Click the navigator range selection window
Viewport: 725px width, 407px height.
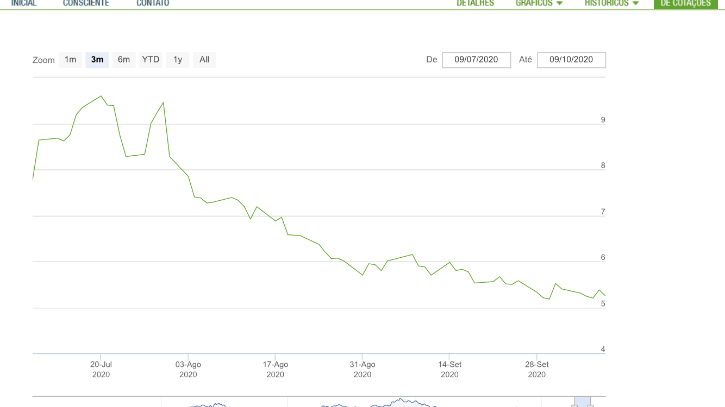[x=583, y=402]
